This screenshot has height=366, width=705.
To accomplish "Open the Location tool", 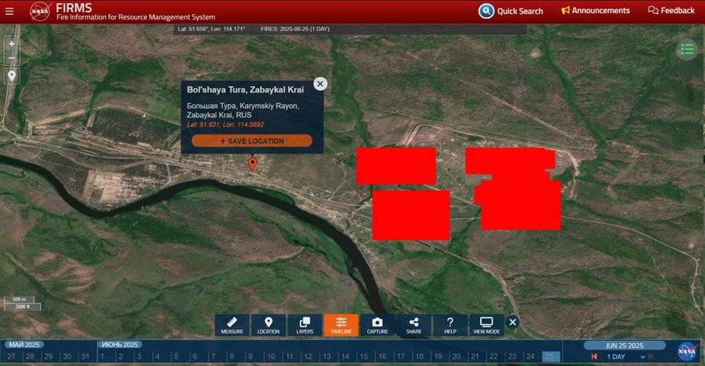I will click(269, 325).
